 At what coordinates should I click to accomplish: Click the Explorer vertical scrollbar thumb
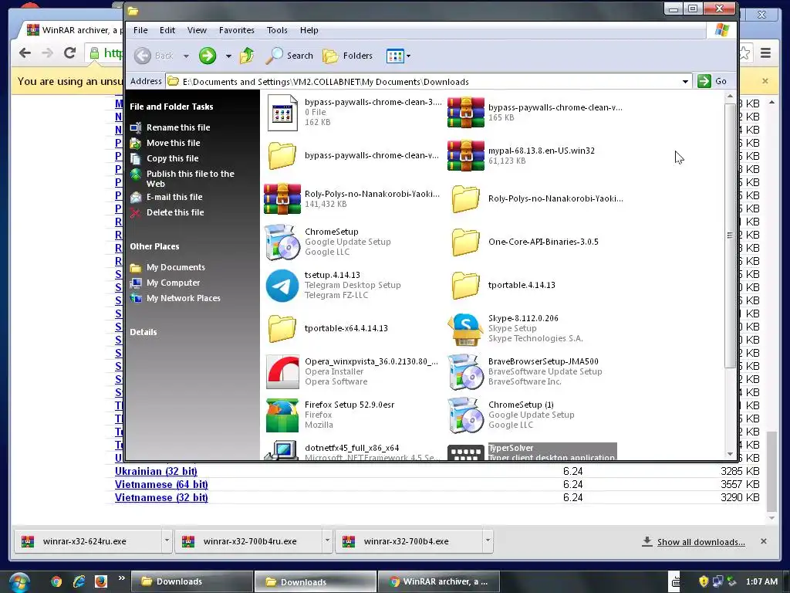click(x=730, y=236)
